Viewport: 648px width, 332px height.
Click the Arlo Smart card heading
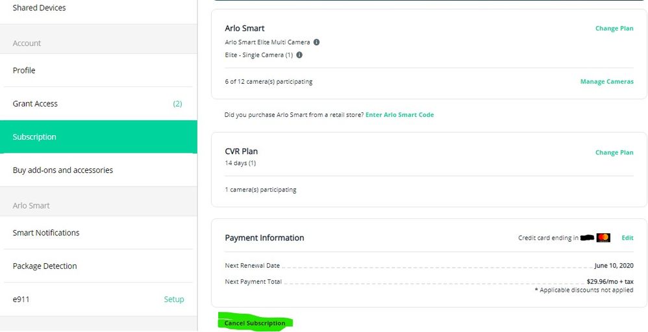coord(245,28)
